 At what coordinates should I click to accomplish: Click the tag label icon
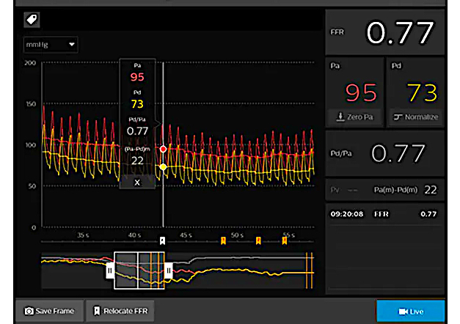(32, 20)
